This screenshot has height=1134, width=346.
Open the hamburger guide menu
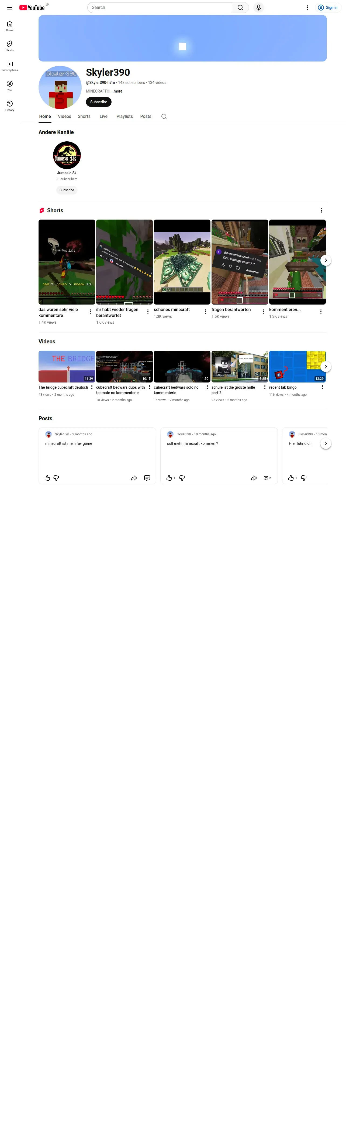pyautogui.click(x=10, y=8)
